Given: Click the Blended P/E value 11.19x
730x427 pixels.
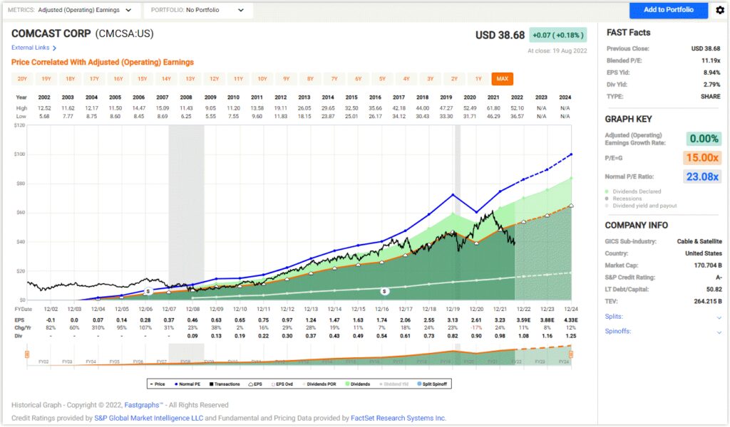Looking at the screenshot, I should coord(711,60).
